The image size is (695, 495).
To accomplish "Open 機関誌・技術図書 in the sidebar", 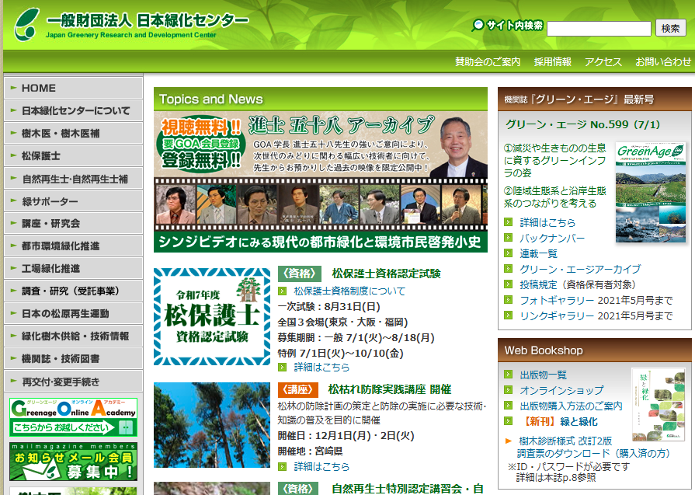I will 73,358.
